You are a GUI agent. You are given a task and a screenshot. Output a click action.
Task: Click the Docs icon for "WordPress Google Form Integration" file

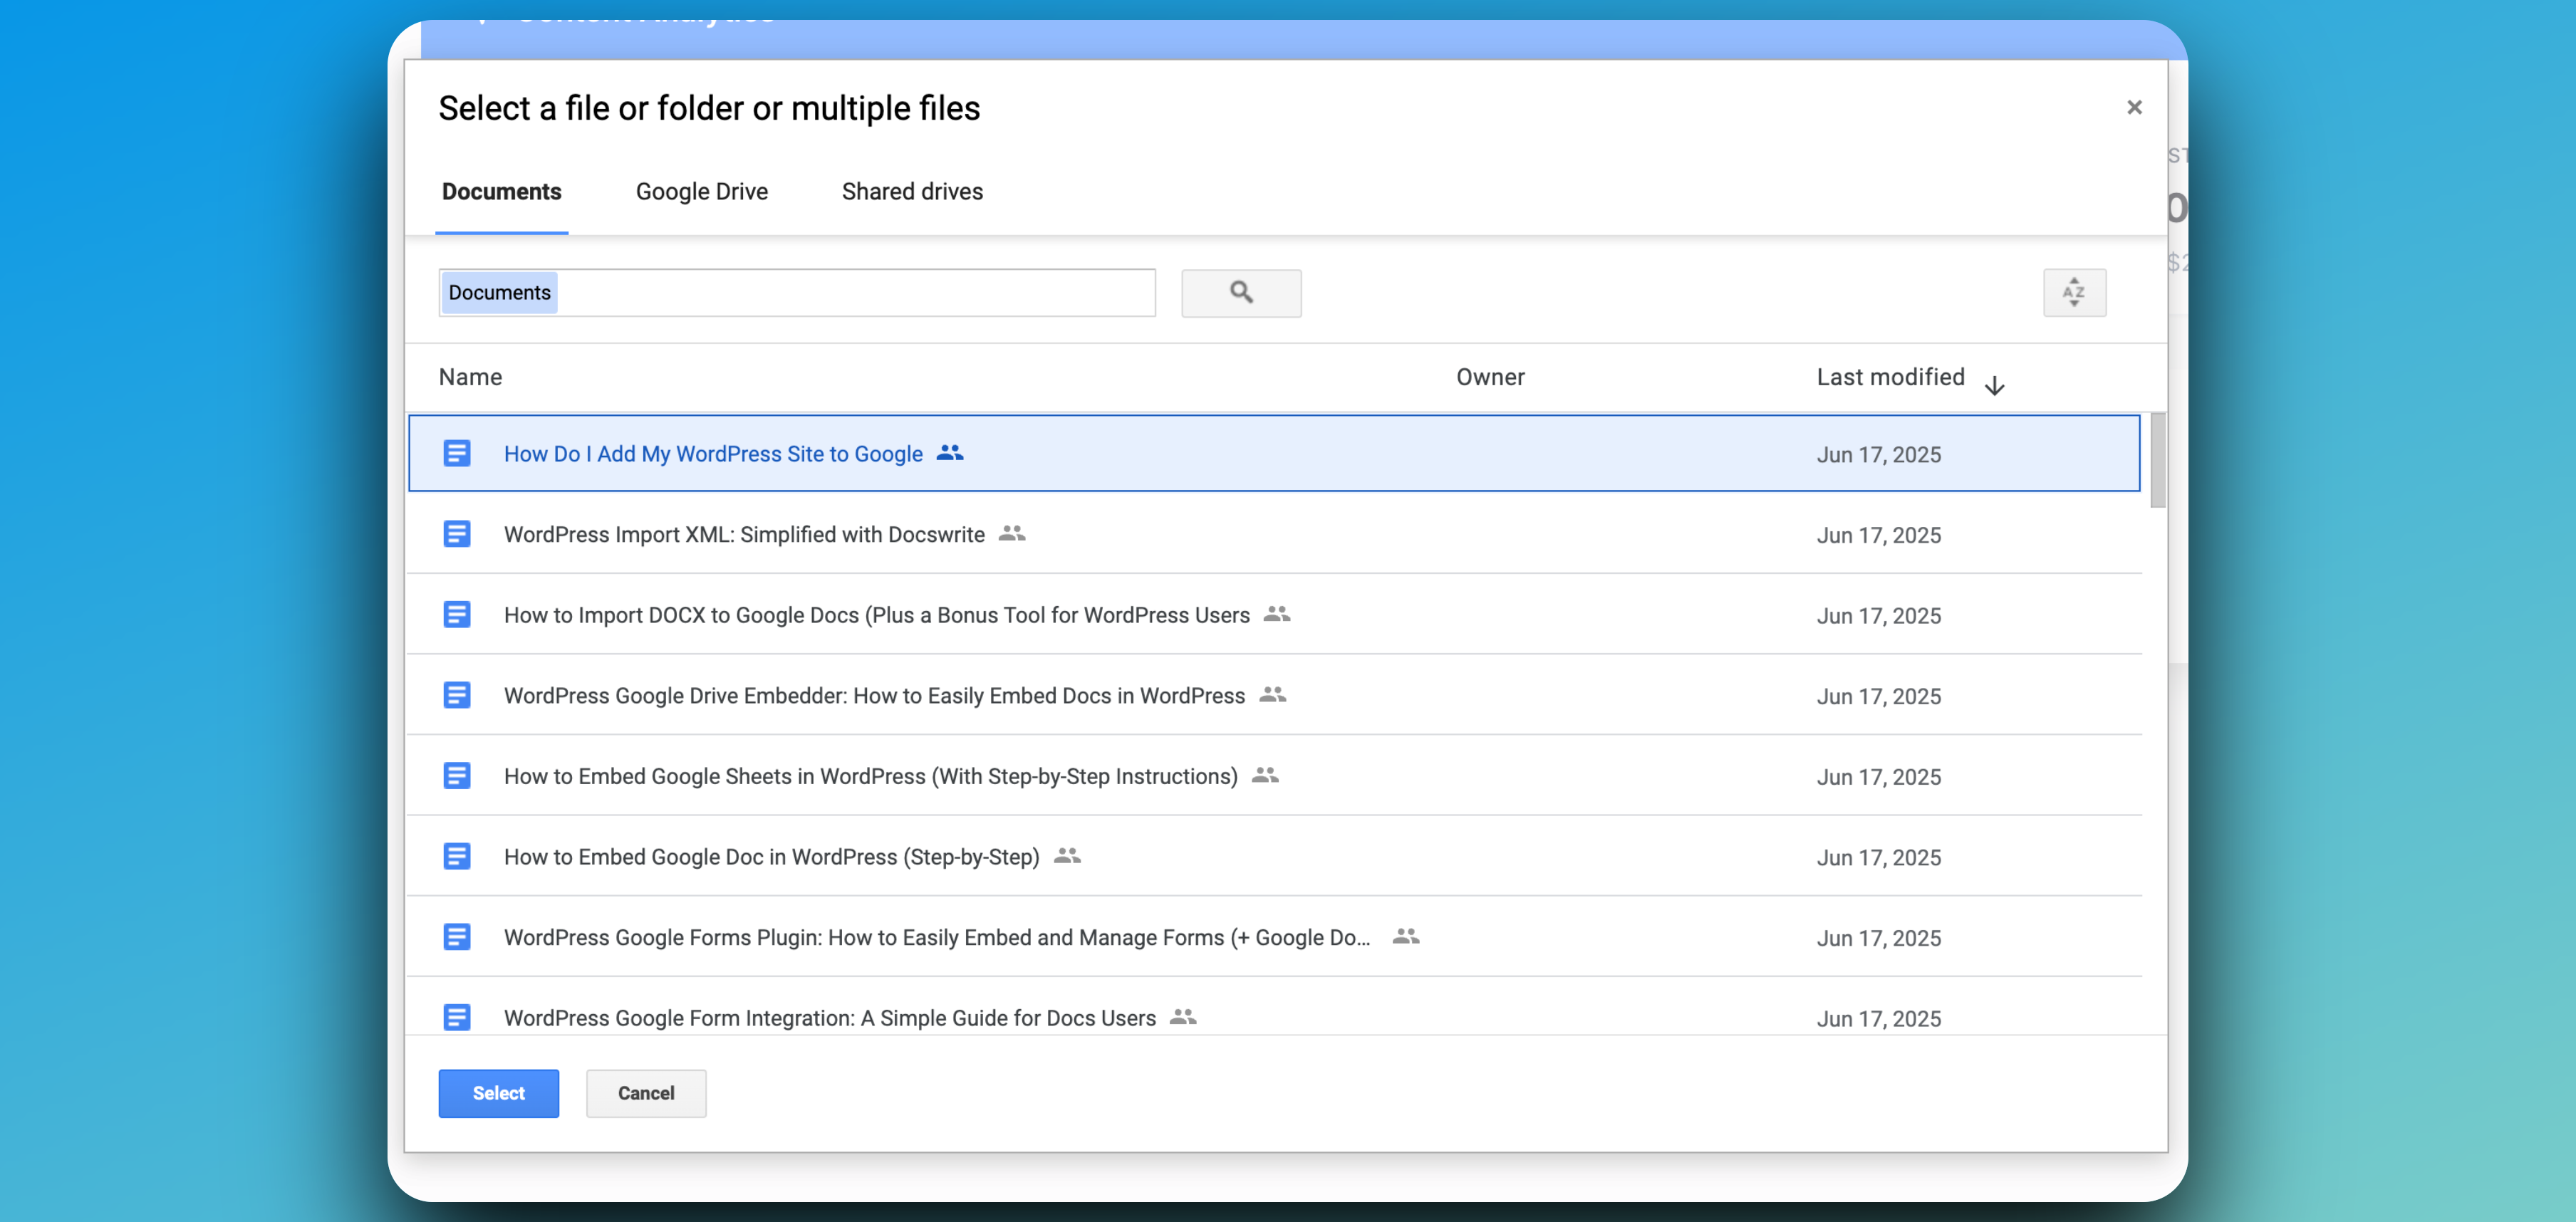[x=457, y=1017]
